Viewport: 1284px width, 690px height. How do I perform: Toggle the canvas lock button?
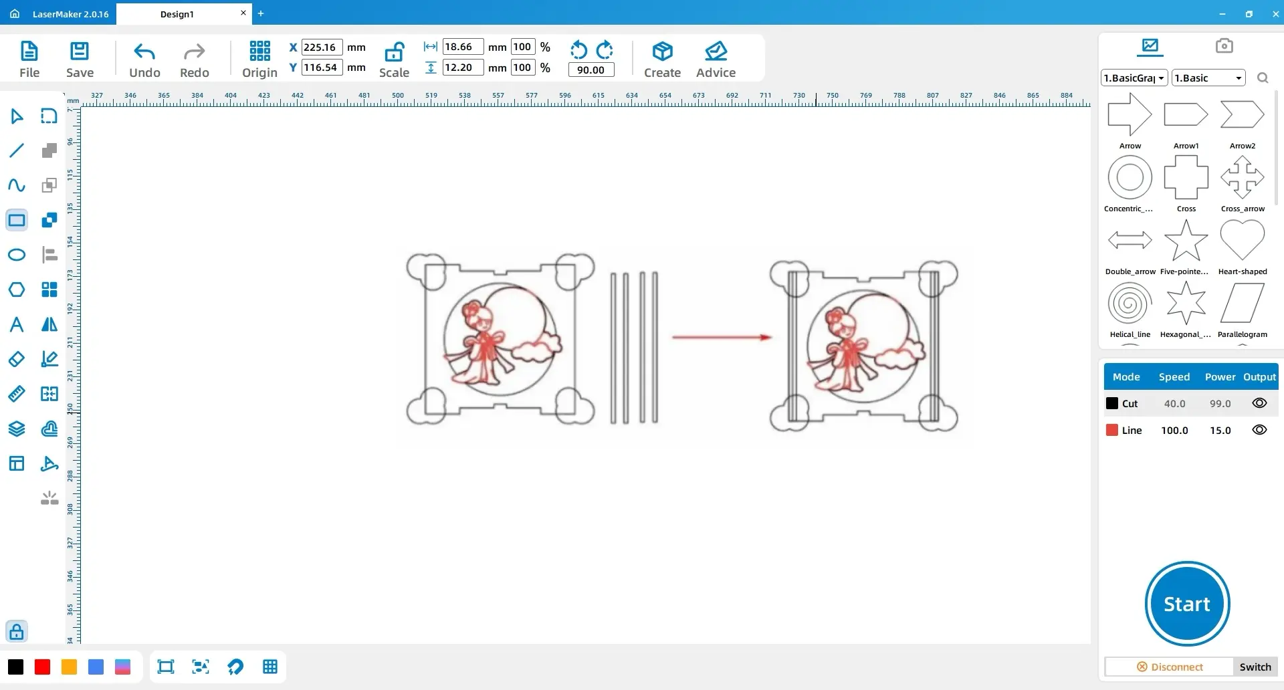(17, 631)
